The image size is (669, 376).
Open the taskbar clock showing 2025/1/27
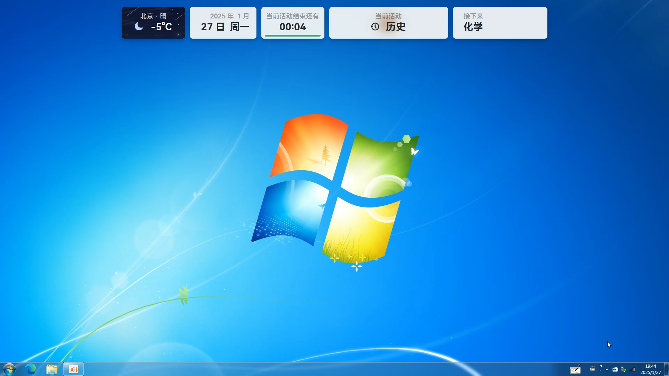650,369
